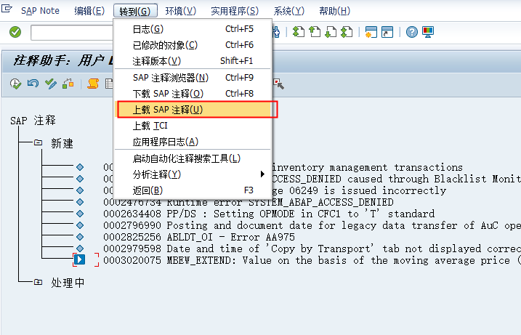Select note 0002476734 Runtime error row
The image size is (521, 335).
[249, 202]
